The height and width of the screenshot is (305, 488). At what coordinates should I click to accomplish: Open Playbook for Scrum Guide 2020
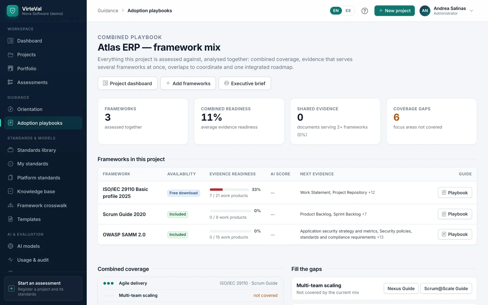tap(455, 214)
